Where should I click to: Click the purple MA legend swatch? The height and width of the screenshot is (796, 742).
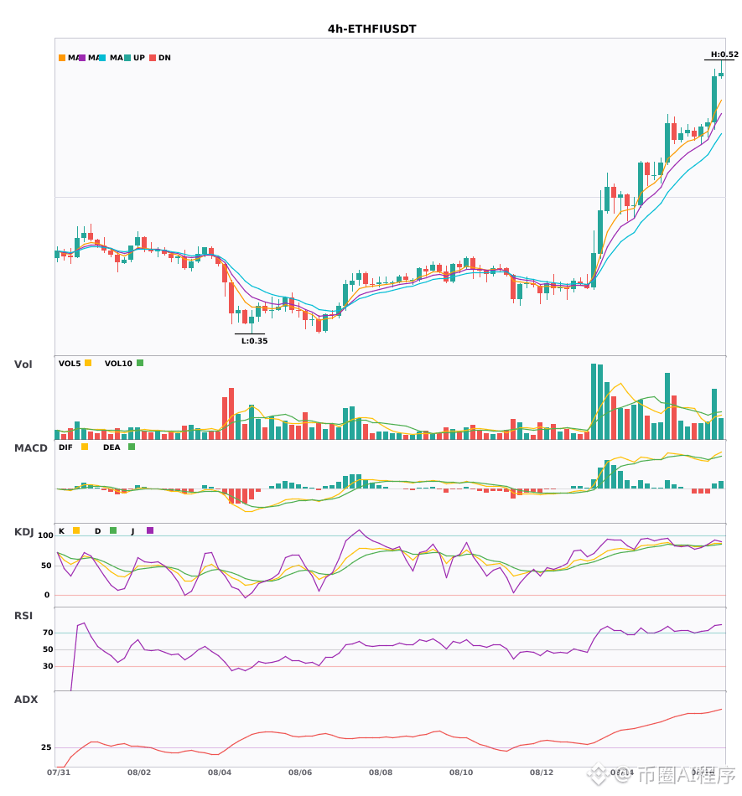click(82, 58)
